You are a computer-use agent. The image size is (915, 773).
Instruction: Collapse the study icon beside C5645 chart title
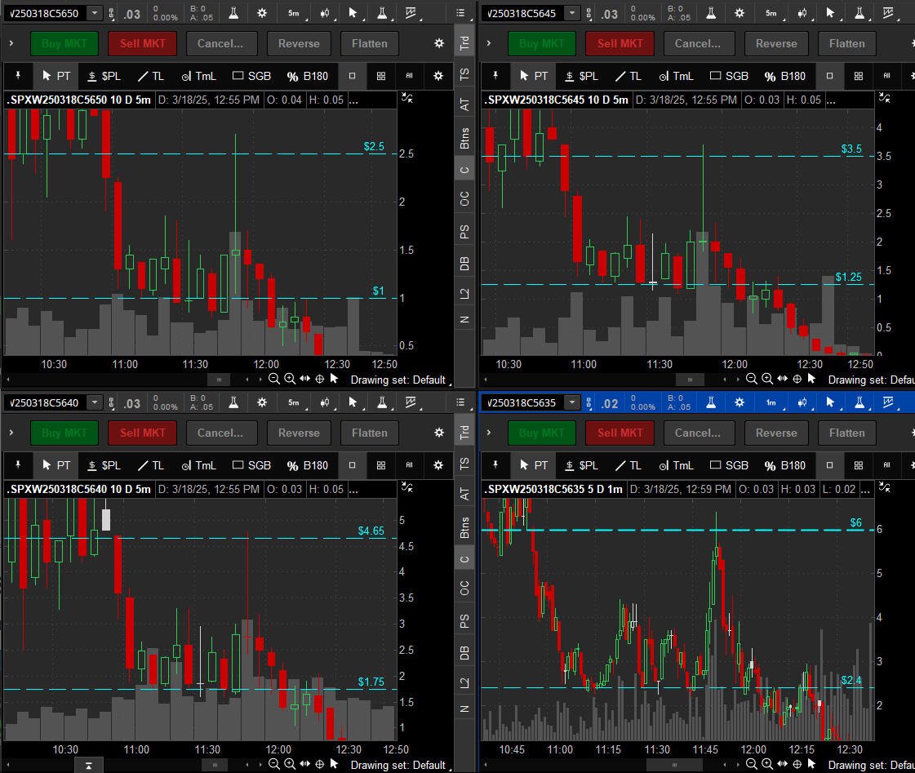coord(885,98)
